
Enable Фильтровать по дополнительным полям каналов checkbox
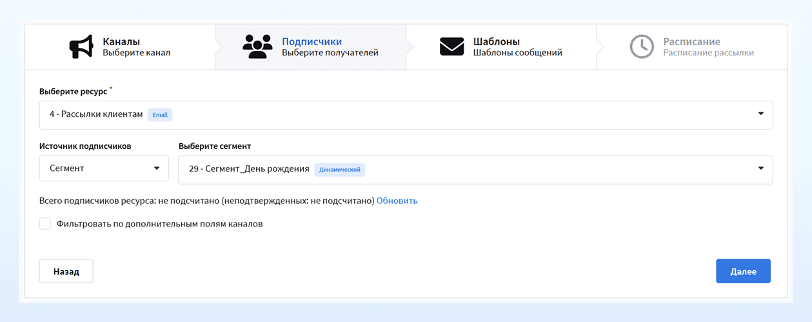pyautogui.click(x=45, y=224)
